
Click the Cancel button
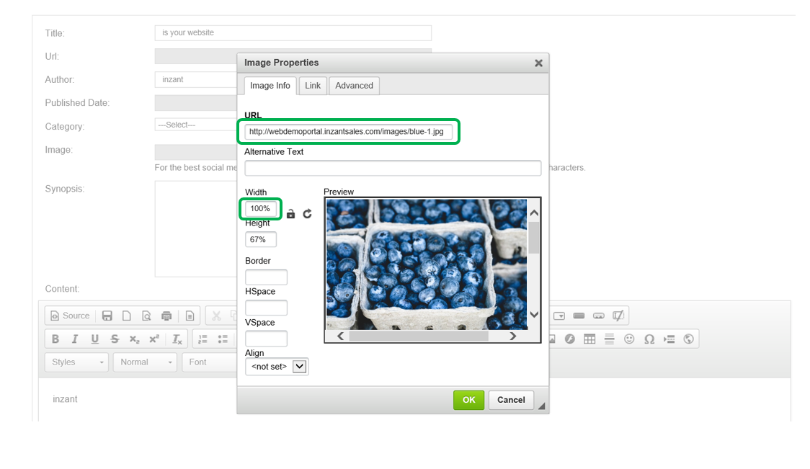coord(511,400)
